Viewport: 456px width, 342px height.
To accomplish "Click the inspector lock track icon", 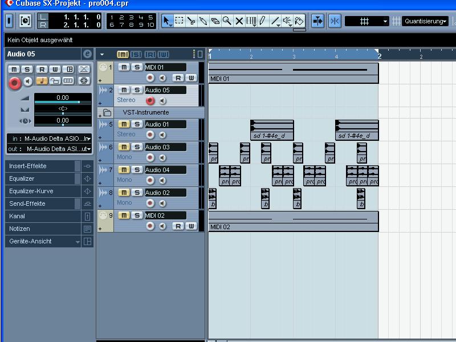I will [55, 81].
